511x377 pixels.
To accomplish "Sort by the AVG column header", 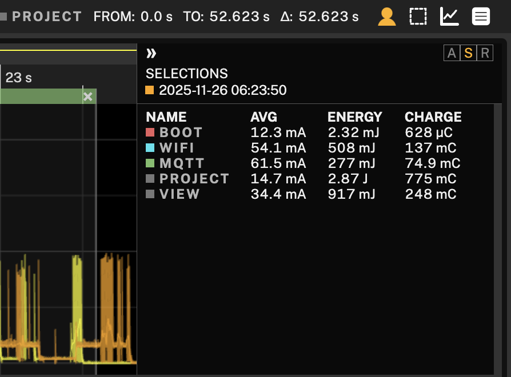I will (x=264, y=117).
